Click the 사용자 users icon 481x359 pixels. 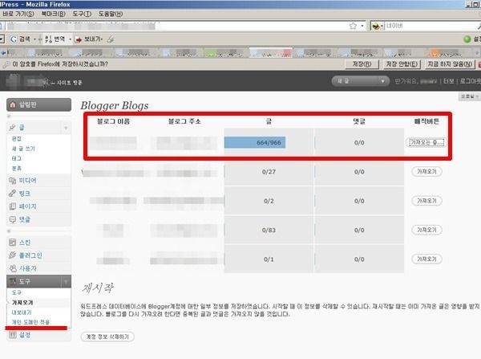(13, 268)
